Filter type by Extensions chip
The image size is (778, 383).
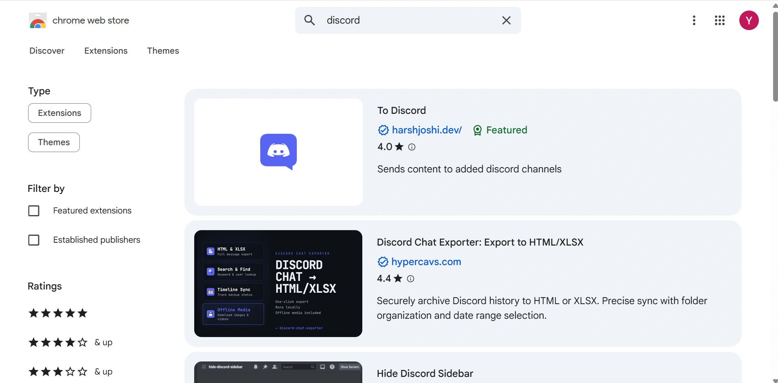(x=59, y=113)
